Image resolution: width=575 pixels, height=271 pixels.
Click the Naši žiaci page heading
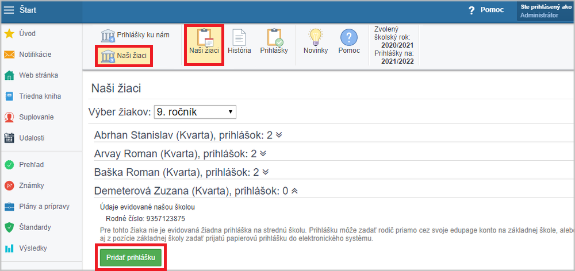tap(116, 88)
